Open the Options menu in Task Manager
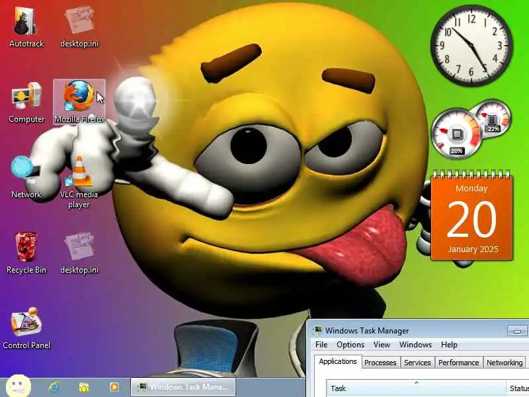 (x=350, y=345)
